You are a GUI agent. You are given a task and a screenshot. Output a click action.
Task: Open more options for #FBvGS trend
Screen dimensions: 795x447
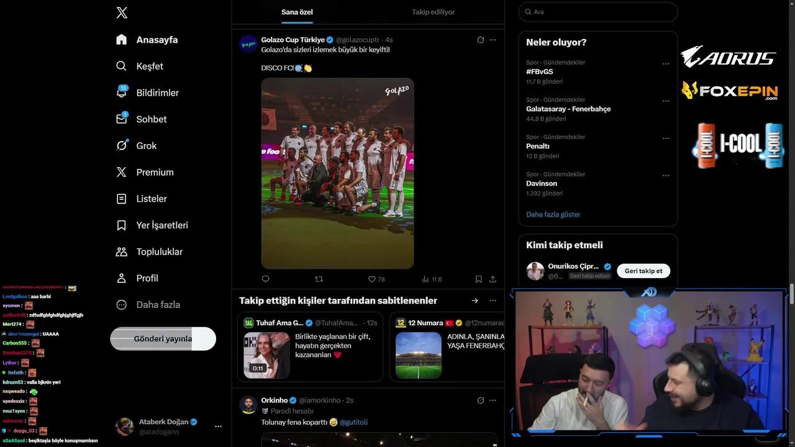point(666,64)
